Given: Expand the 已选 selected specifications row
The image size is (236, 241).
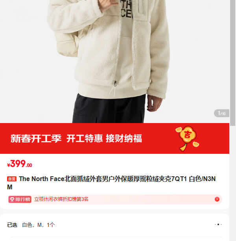Looking at the screenshot, I should 114,225.
